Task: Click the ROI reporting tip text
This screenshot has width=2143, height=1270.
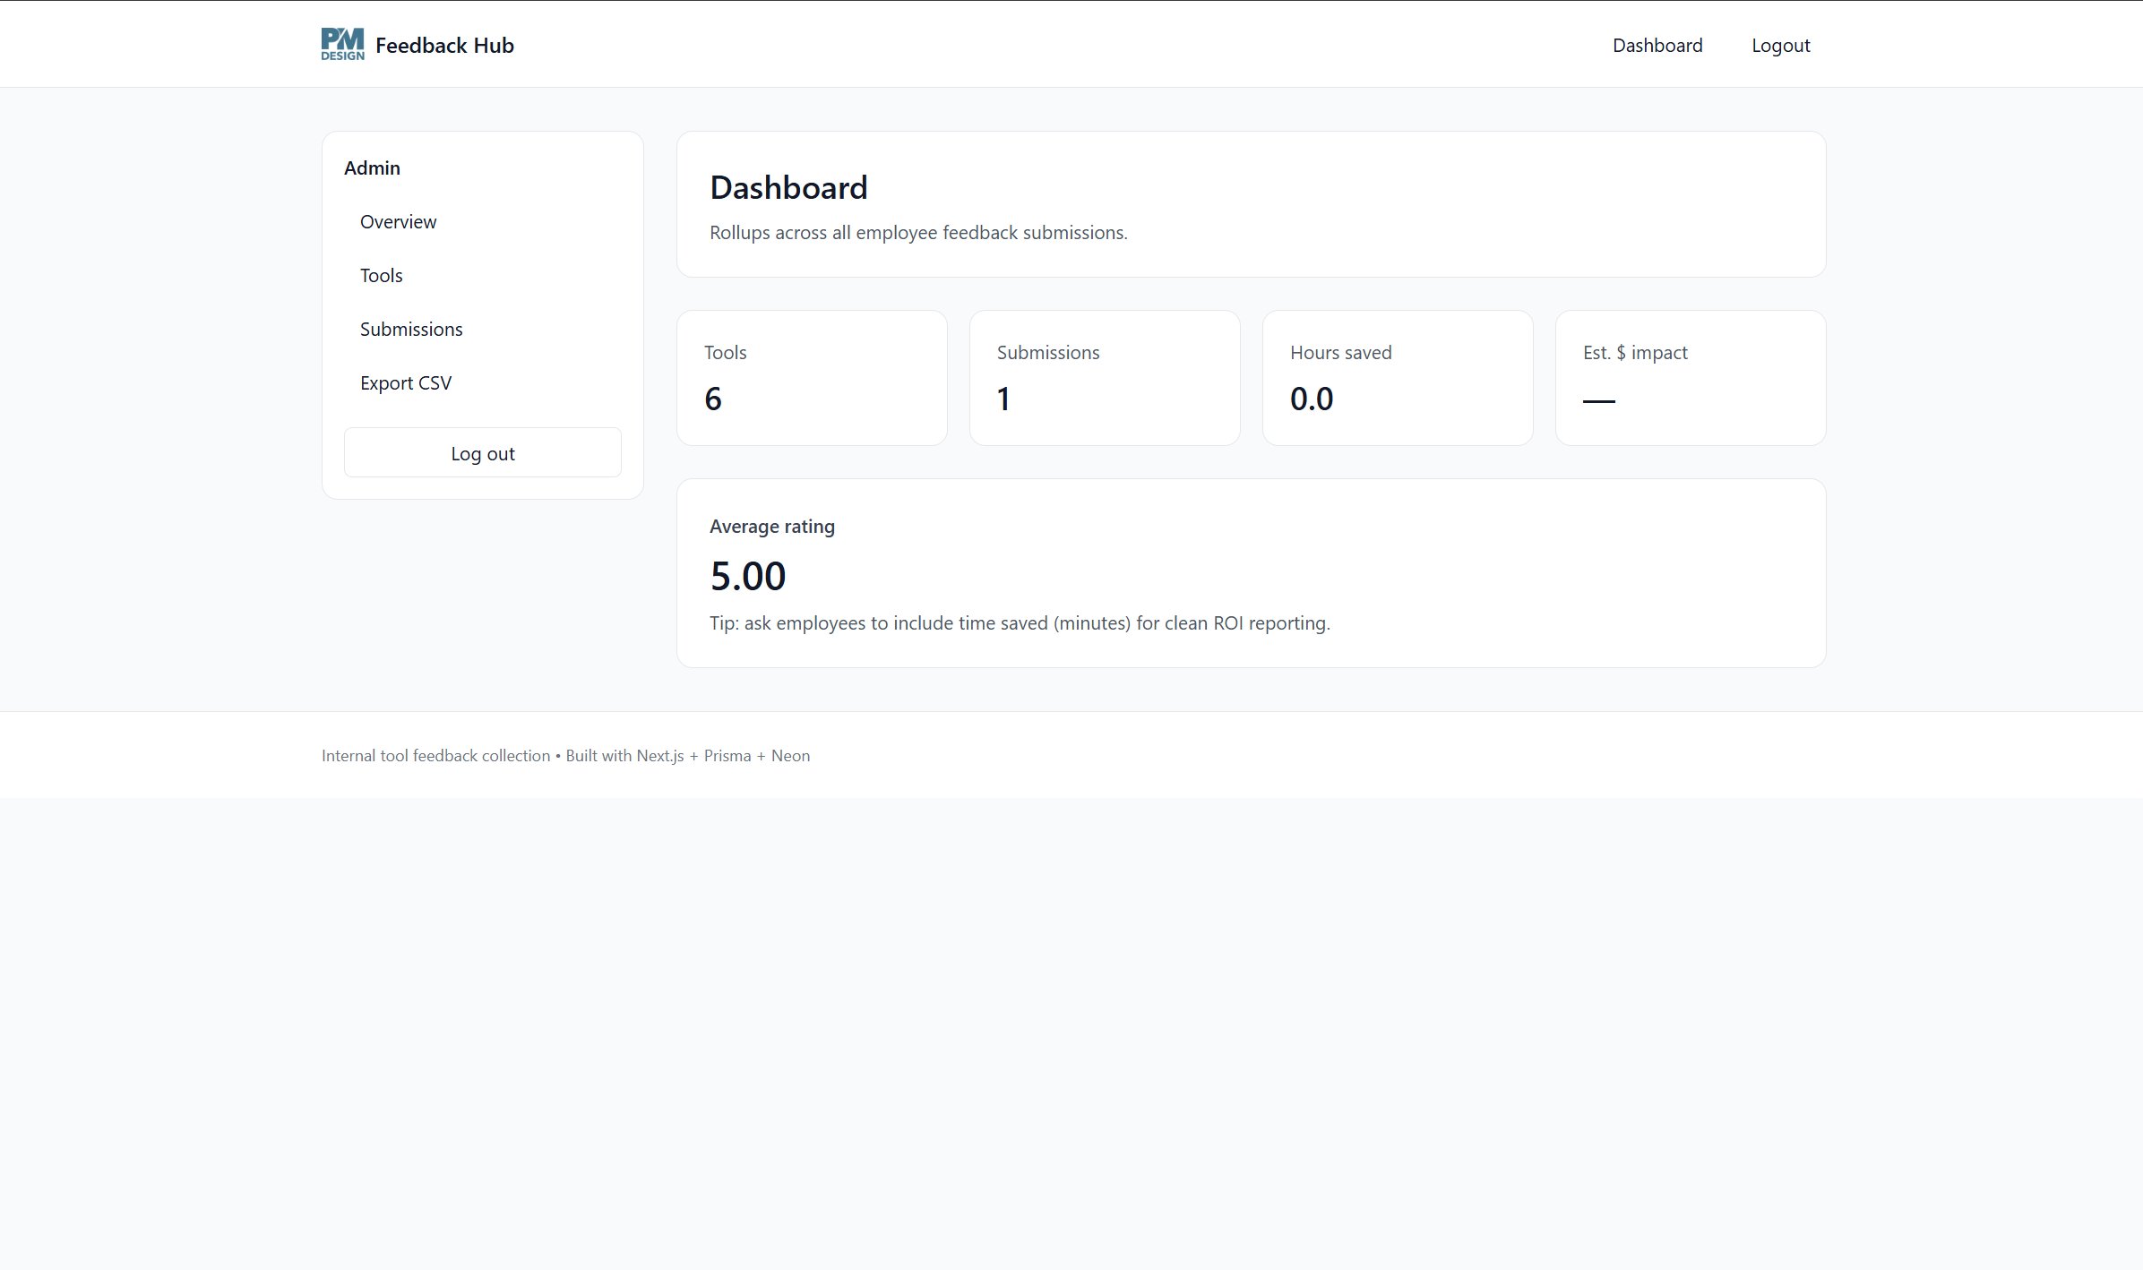Action: 1019,622
